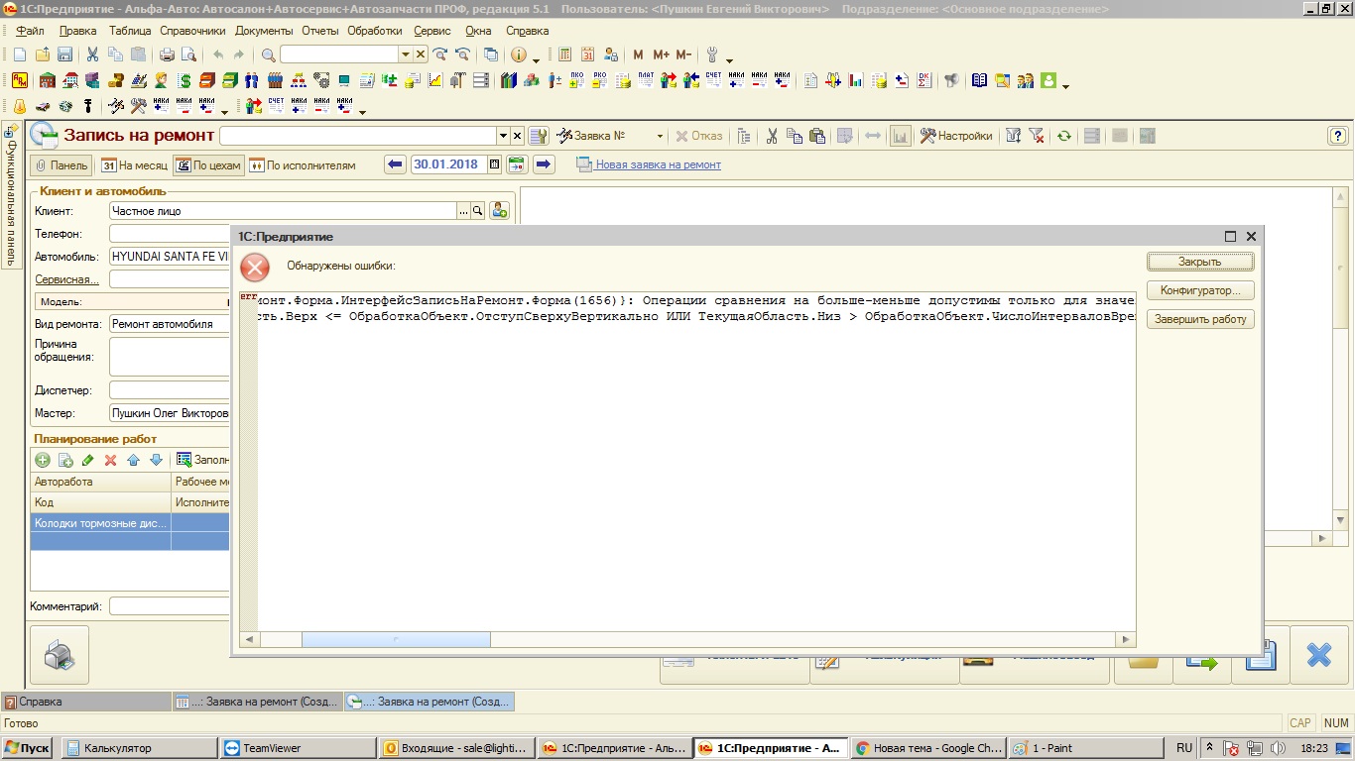Open the Новая заявка на ремонт link
The height and width of the screenshot is (761, 1355).
tap(658, 165)
